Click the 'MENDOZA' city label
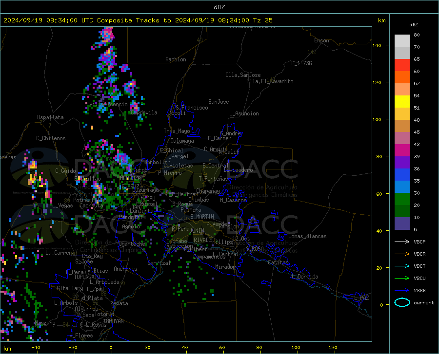 [130, 178]
